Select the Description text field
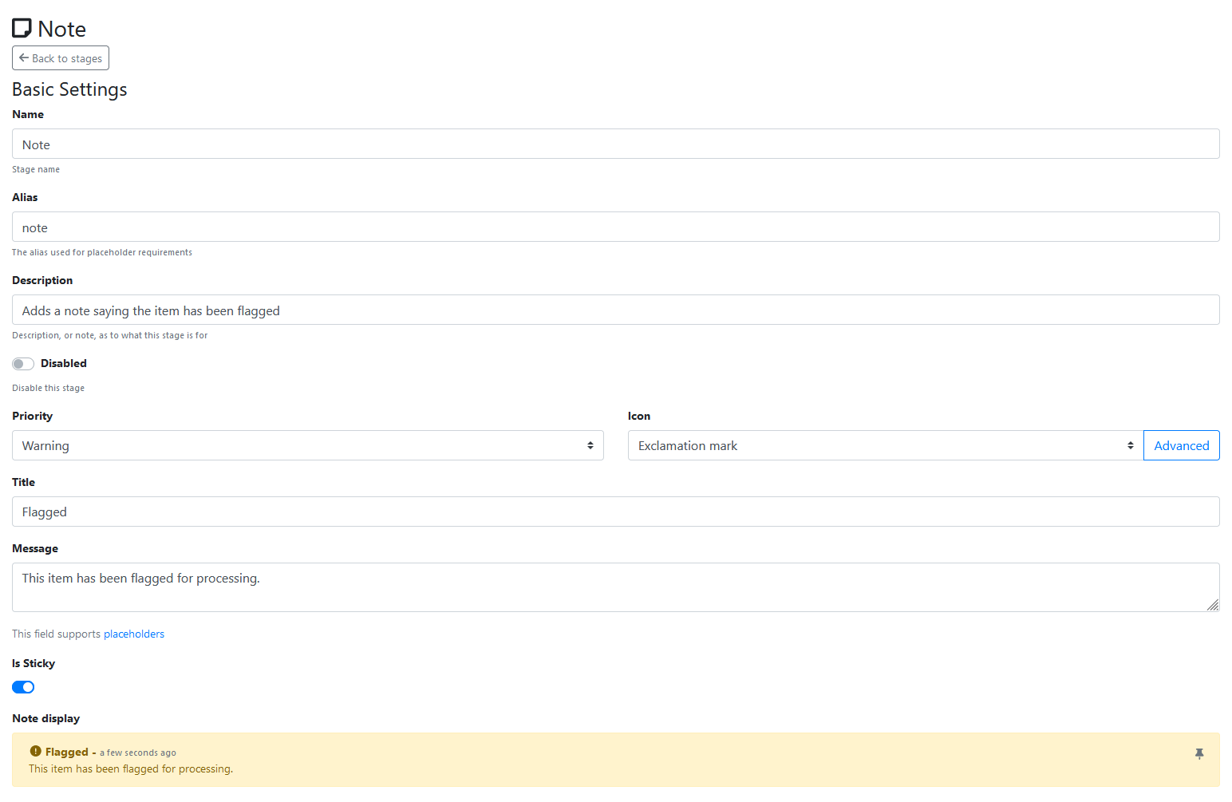This screenshot has height=802, width=1232. coord(615,310)
